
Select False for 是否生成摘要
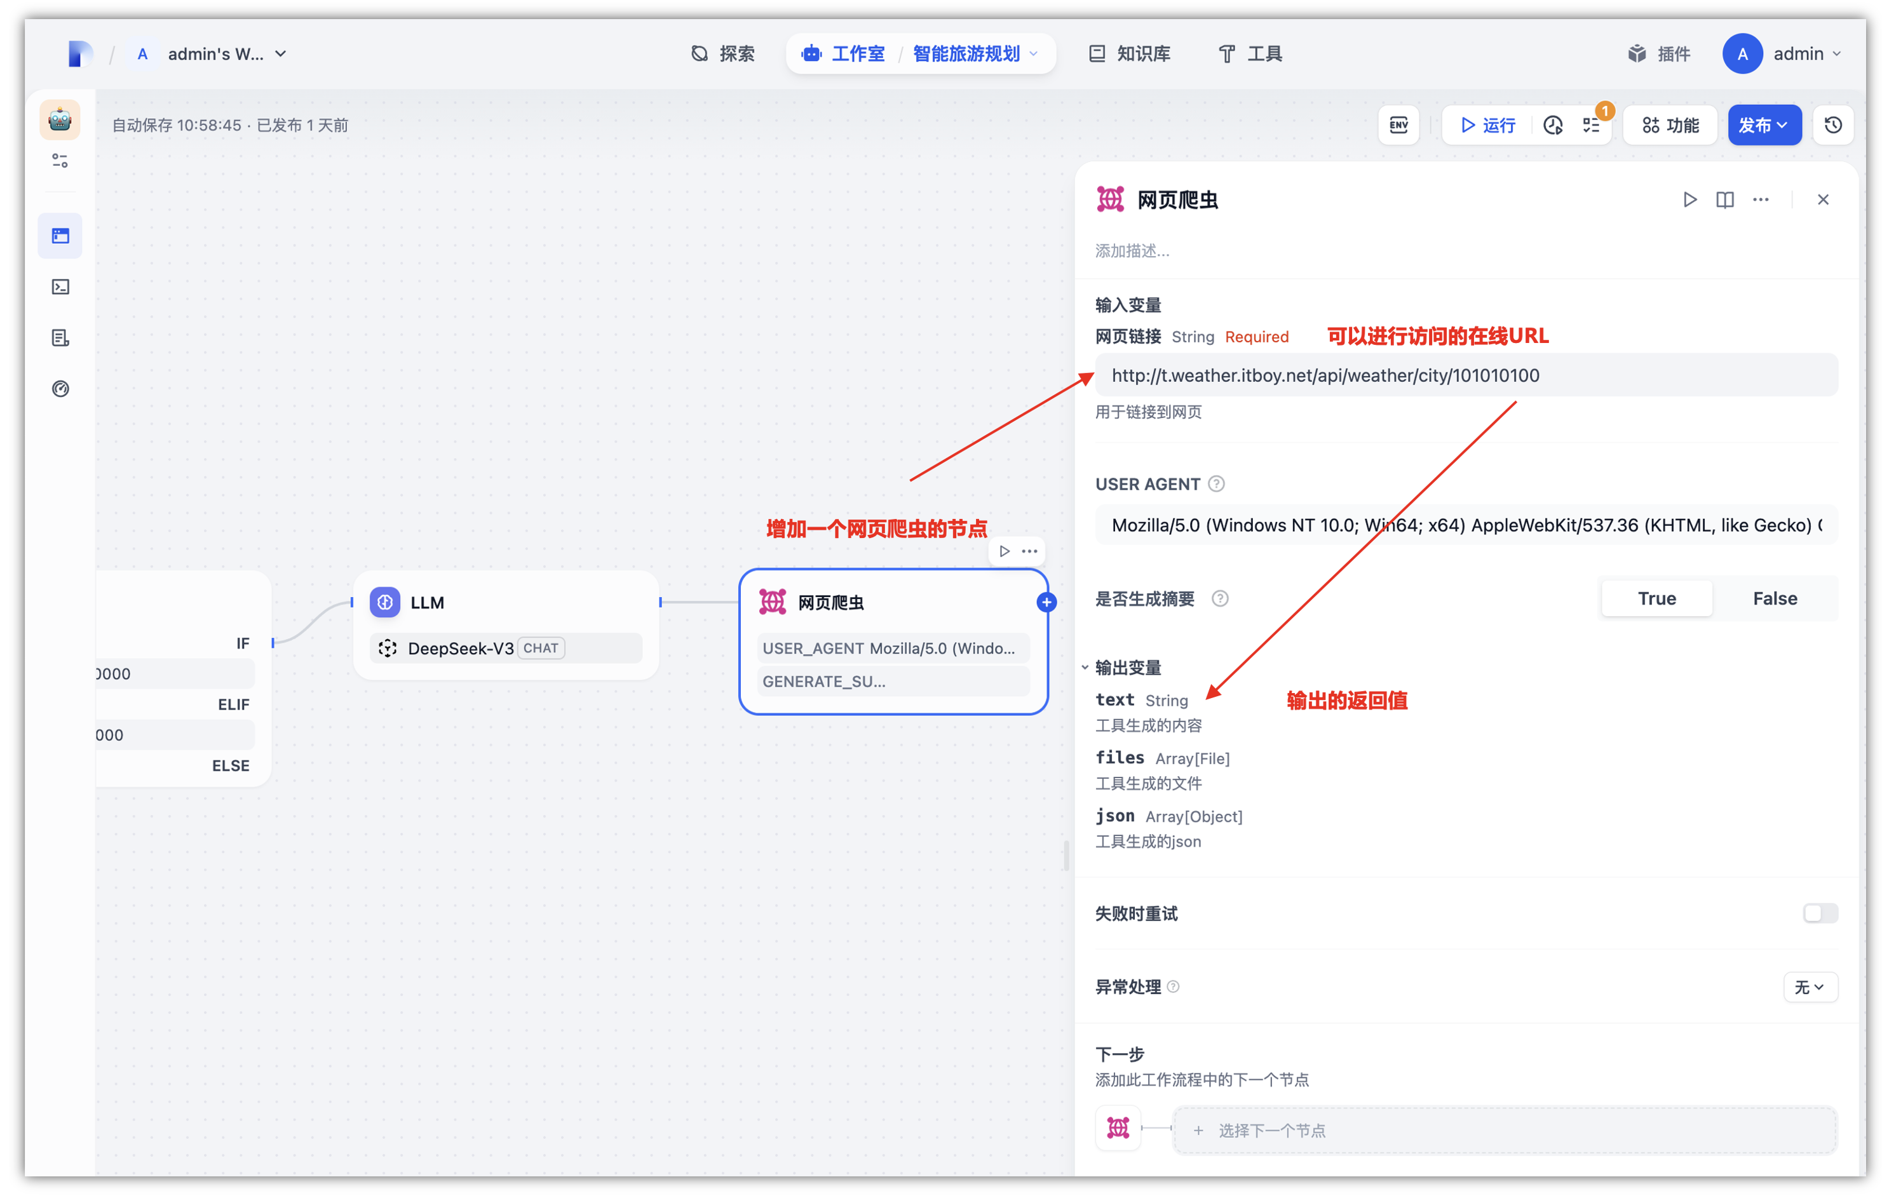click(x=1774, y=598)
